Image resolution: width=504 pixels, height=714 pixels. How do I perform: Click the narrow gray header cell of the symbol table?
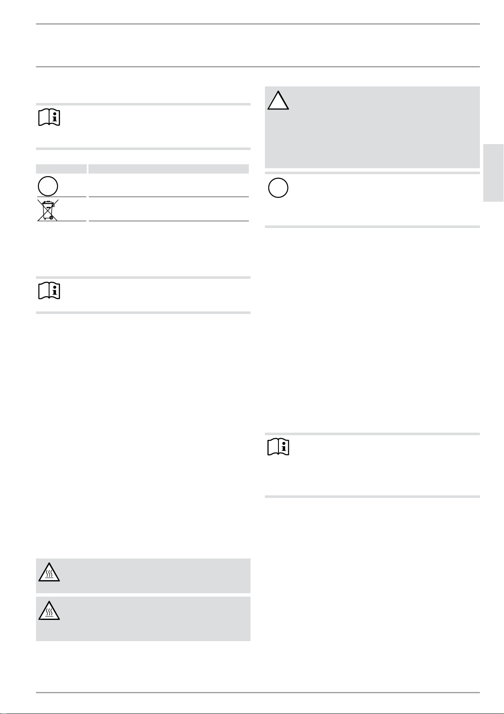tap(61, 169)
